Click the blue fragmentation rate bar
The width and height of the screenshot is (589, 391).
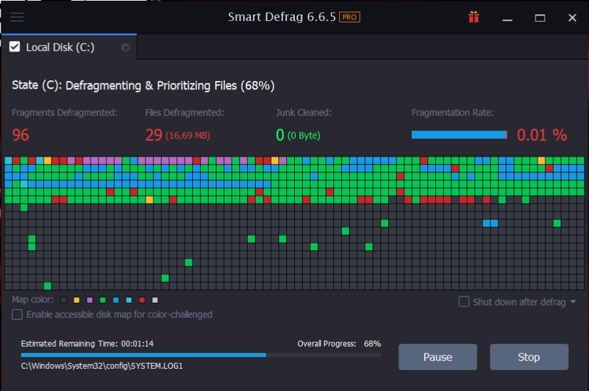[459, 134]
